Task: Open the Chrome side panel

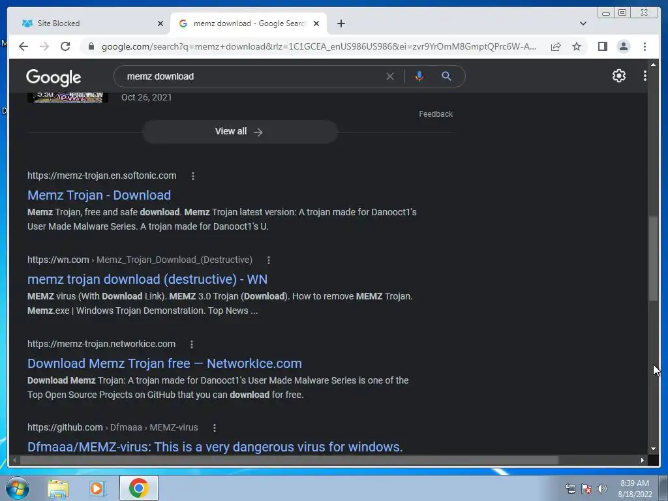Action: point(602,46)
